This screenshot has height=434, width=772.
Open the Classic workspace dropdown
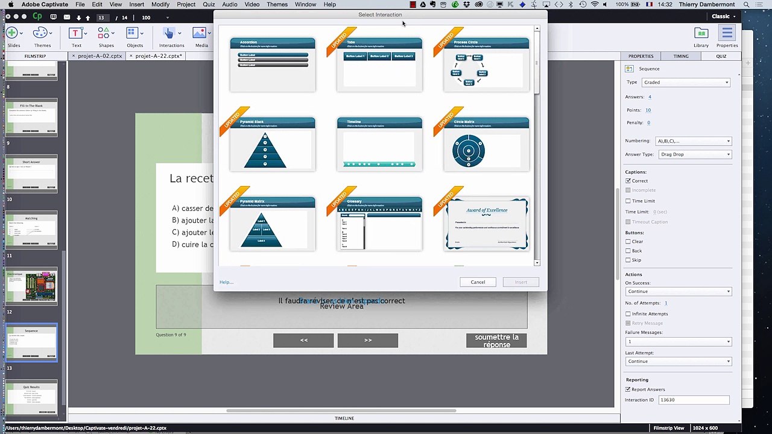tap(724, 17)
